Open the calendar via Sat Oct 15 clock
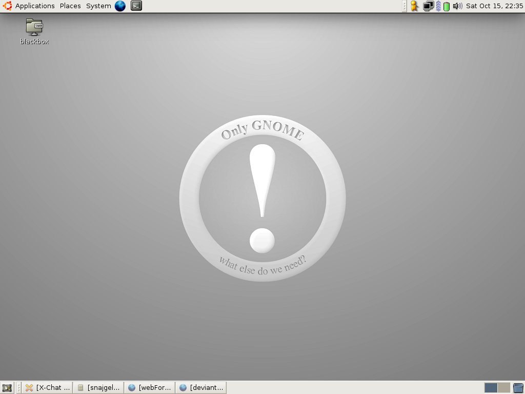The width and height of the screenshot is (525, 394). click(x=494, y=6)
